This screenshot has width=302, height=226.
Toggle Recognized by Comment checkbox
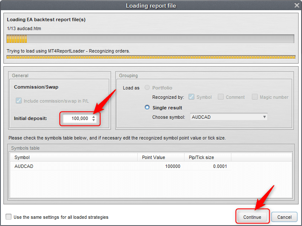221,97
